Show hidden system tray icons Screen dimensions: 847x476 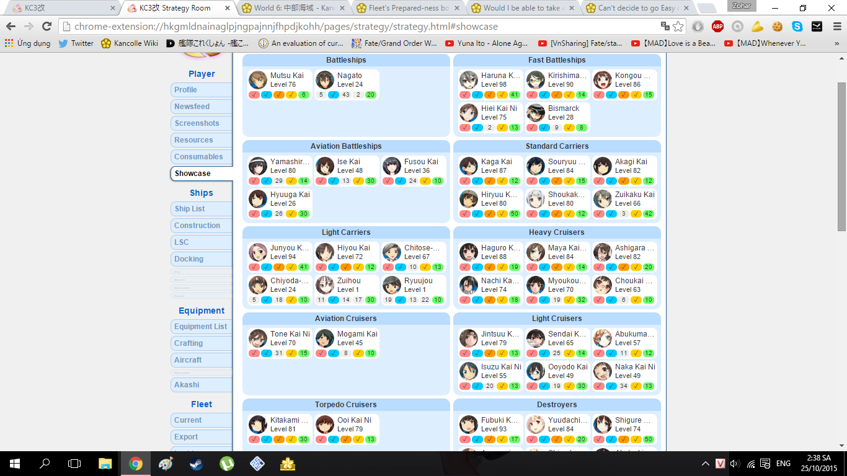click(705, 464)
